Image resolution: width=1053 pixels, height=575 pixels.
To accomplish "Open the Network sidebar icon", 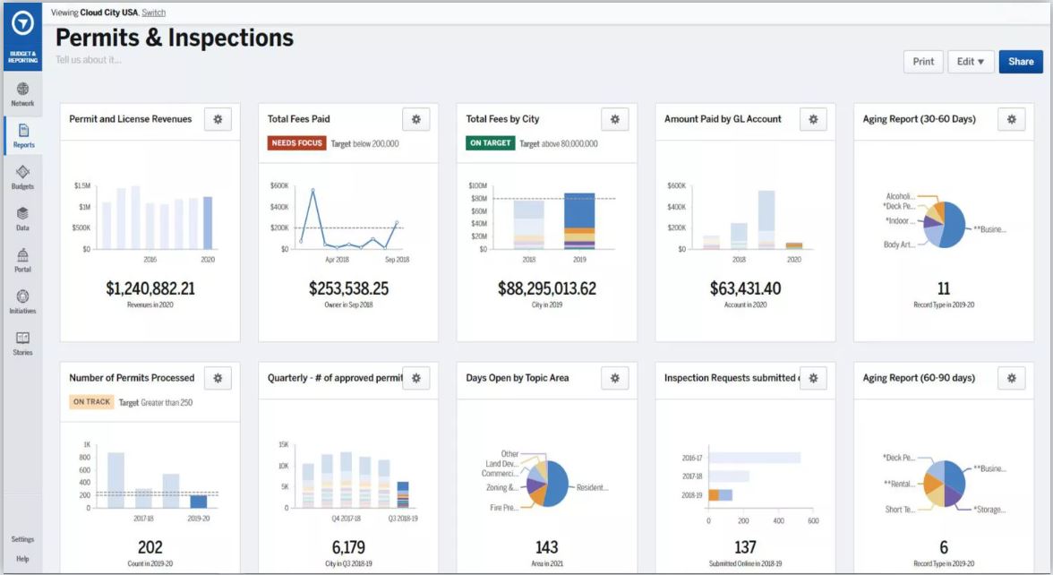I will 22,94.
